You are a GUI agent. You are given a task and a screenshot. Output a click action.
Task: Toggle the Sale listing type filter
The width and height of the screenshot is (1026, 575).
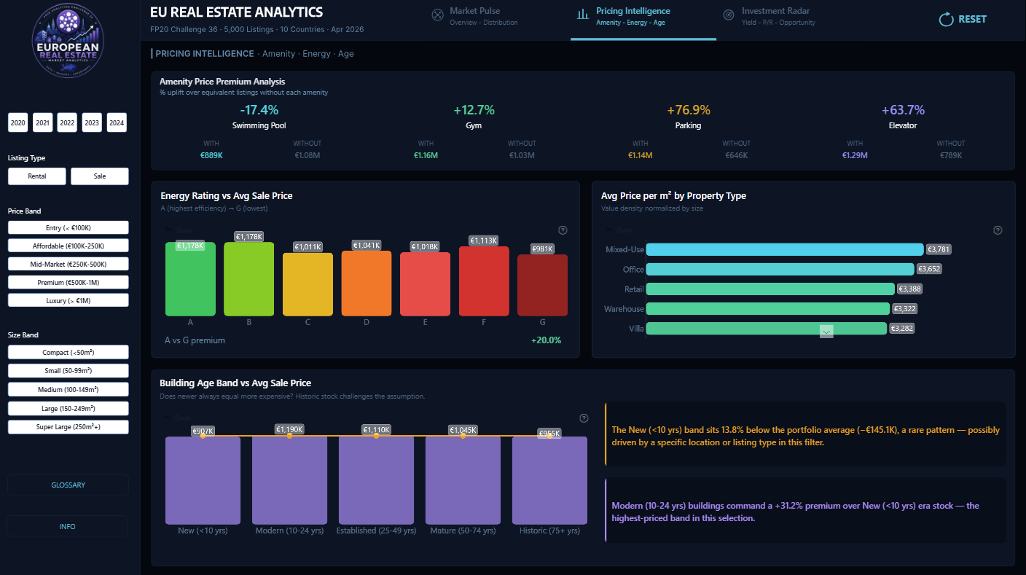tap(100, 176)
